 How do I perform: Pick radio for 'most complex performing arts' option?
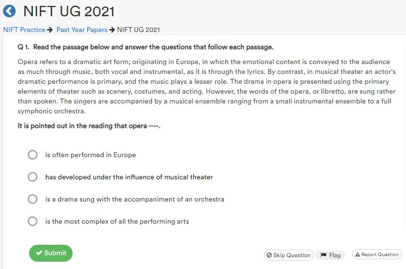coord(33,221)
